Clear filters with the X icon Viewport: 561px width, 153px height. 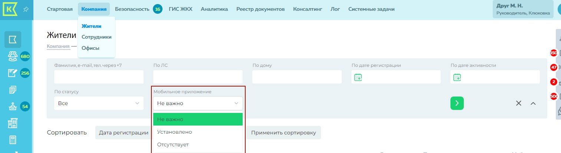pos(519,103)
